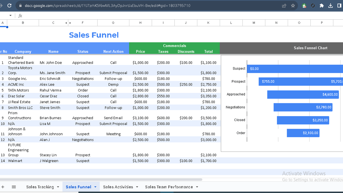Reload the page with the browser refresh icon
343x193 pixels.
pos(10,6)
